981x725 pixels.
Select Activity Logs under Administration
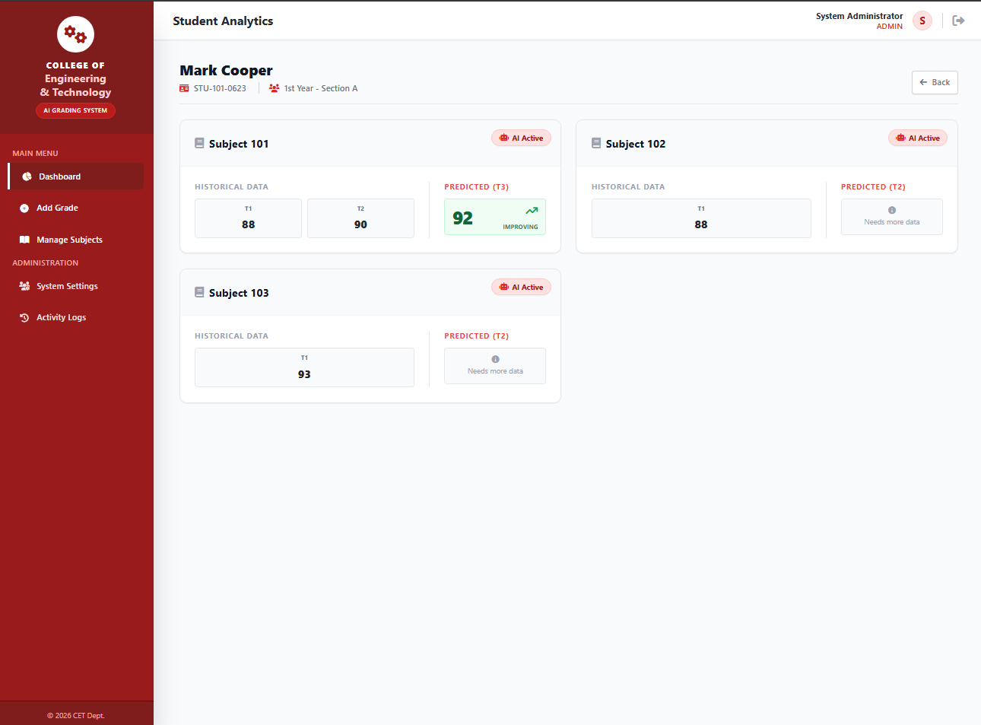(x=61, y=317)
